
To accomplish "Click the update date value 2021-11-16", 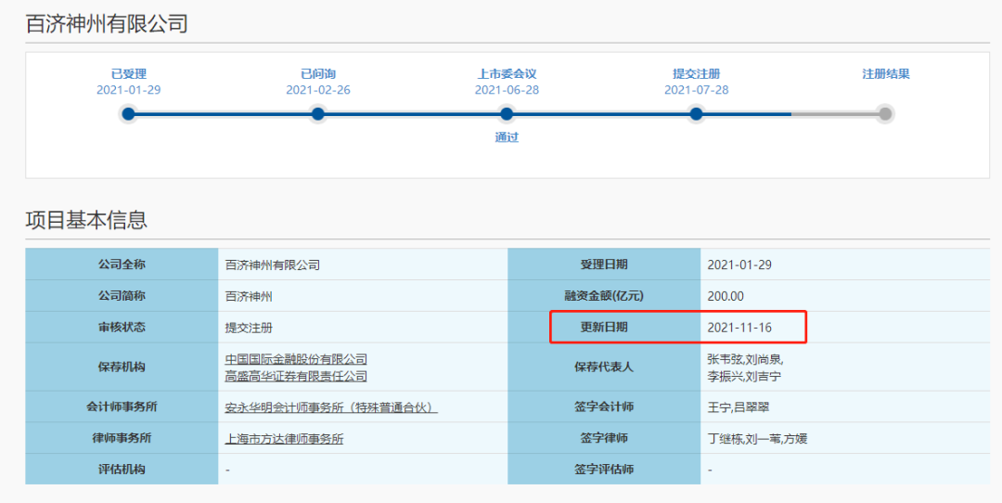I will click(739, 328).
